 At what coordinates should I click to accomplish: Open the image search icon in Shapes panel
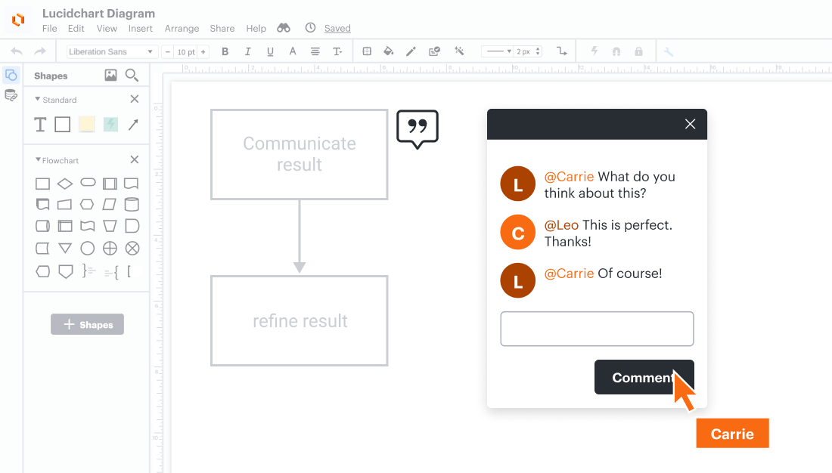[x=110, y=75]
